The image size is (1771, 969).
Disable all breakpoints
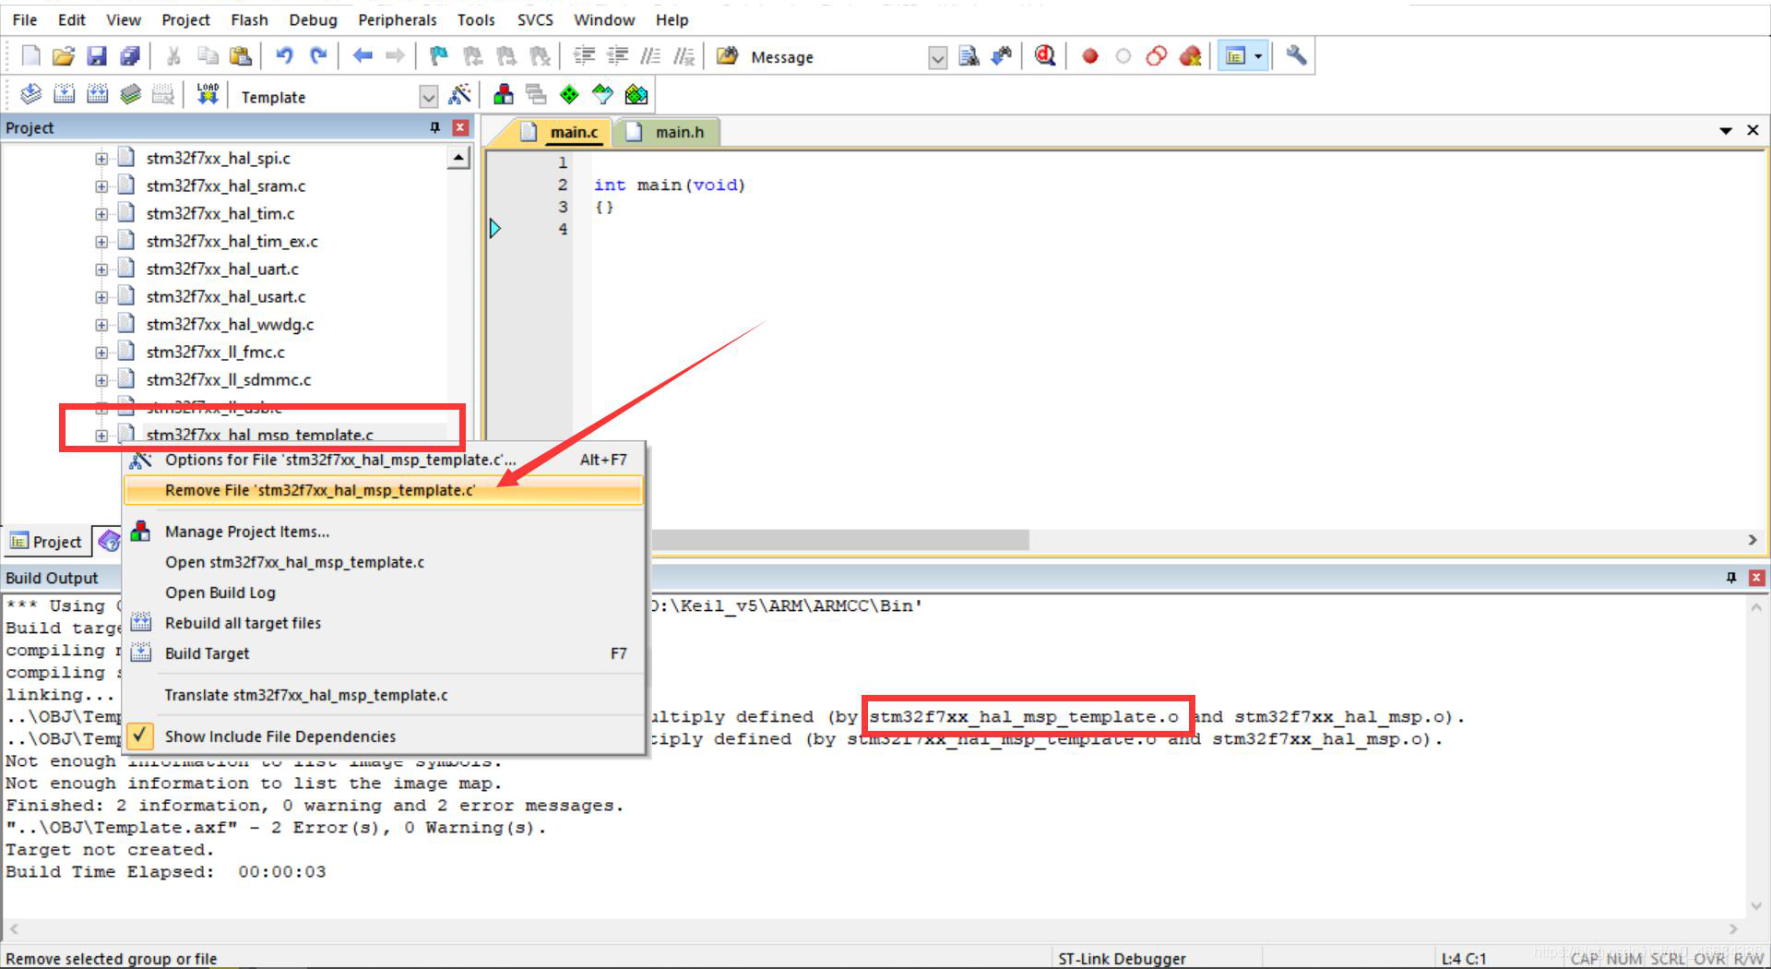(x=1157, y=55)
